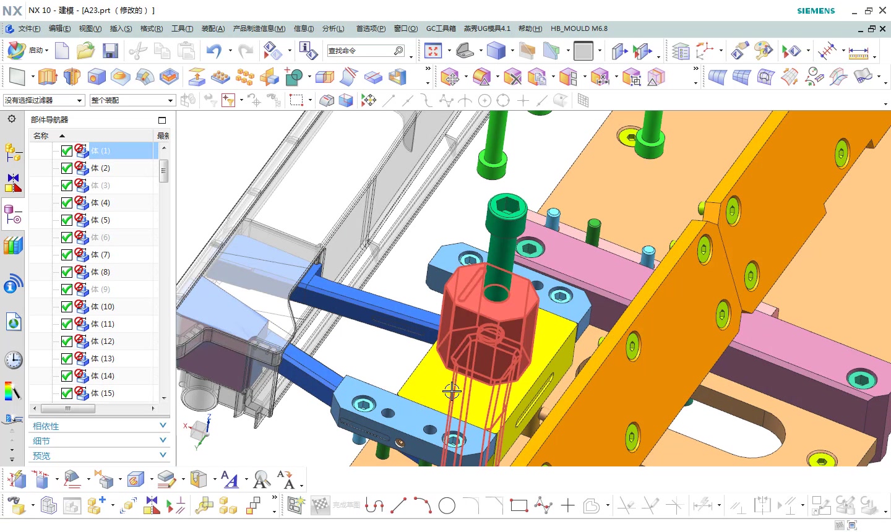Image resolution: width=891 pixels, height=532 pixels.
Task: Toggle the checkbox for 体 (12)
Action: click(x=67, y=341)
